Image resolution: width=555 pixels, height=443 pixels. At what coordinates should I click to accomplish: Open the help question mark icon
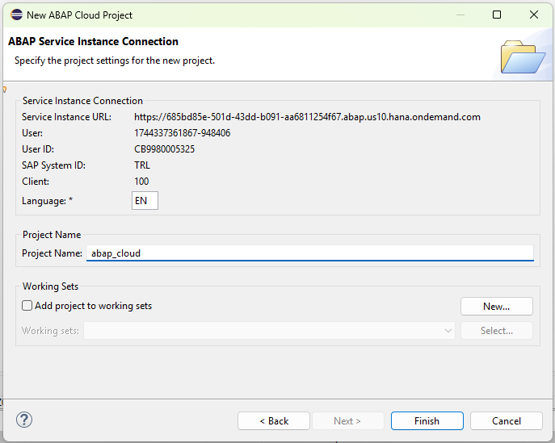24,420
